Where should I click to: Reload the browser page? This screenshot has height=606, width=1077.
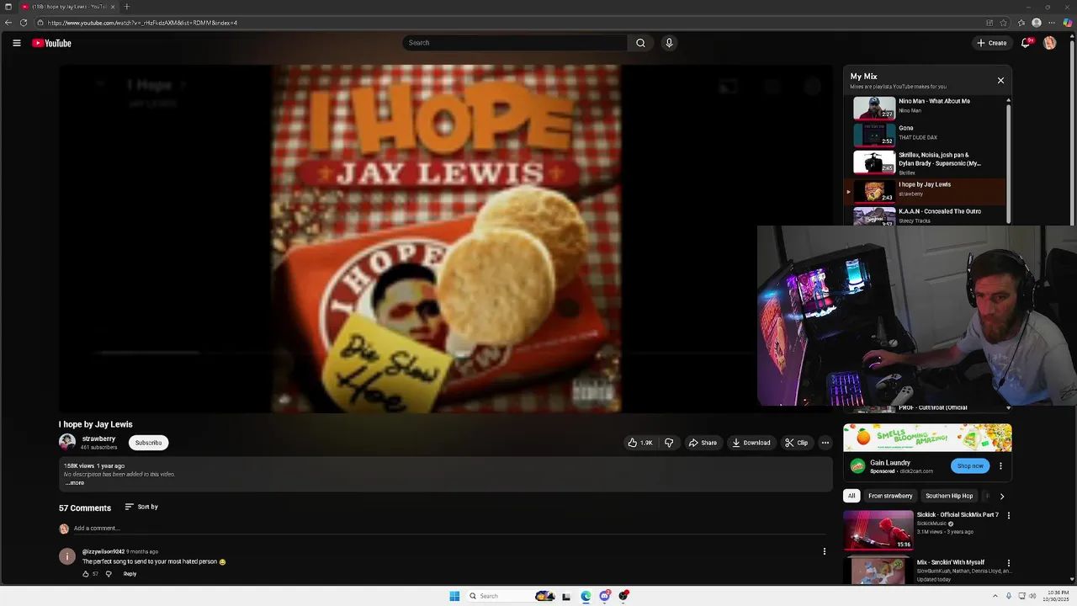(23, 23)
